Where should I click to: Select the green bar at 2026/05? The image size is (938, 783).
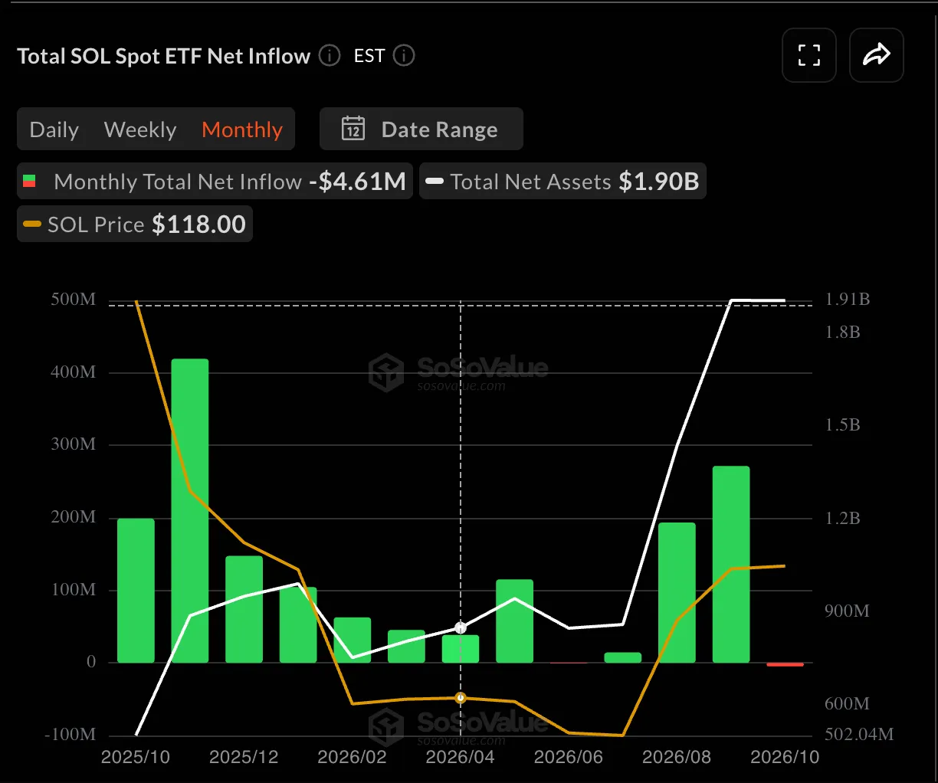coord(514,621)
